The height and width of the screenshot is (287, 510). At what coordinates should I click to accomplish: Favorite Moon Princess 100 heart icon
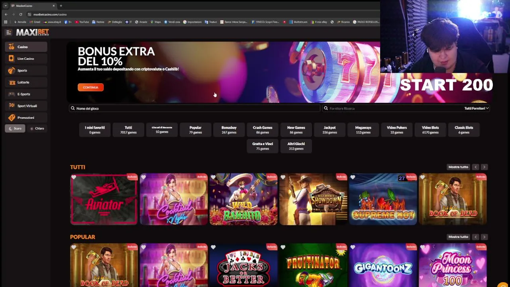[x=422, y=248]
